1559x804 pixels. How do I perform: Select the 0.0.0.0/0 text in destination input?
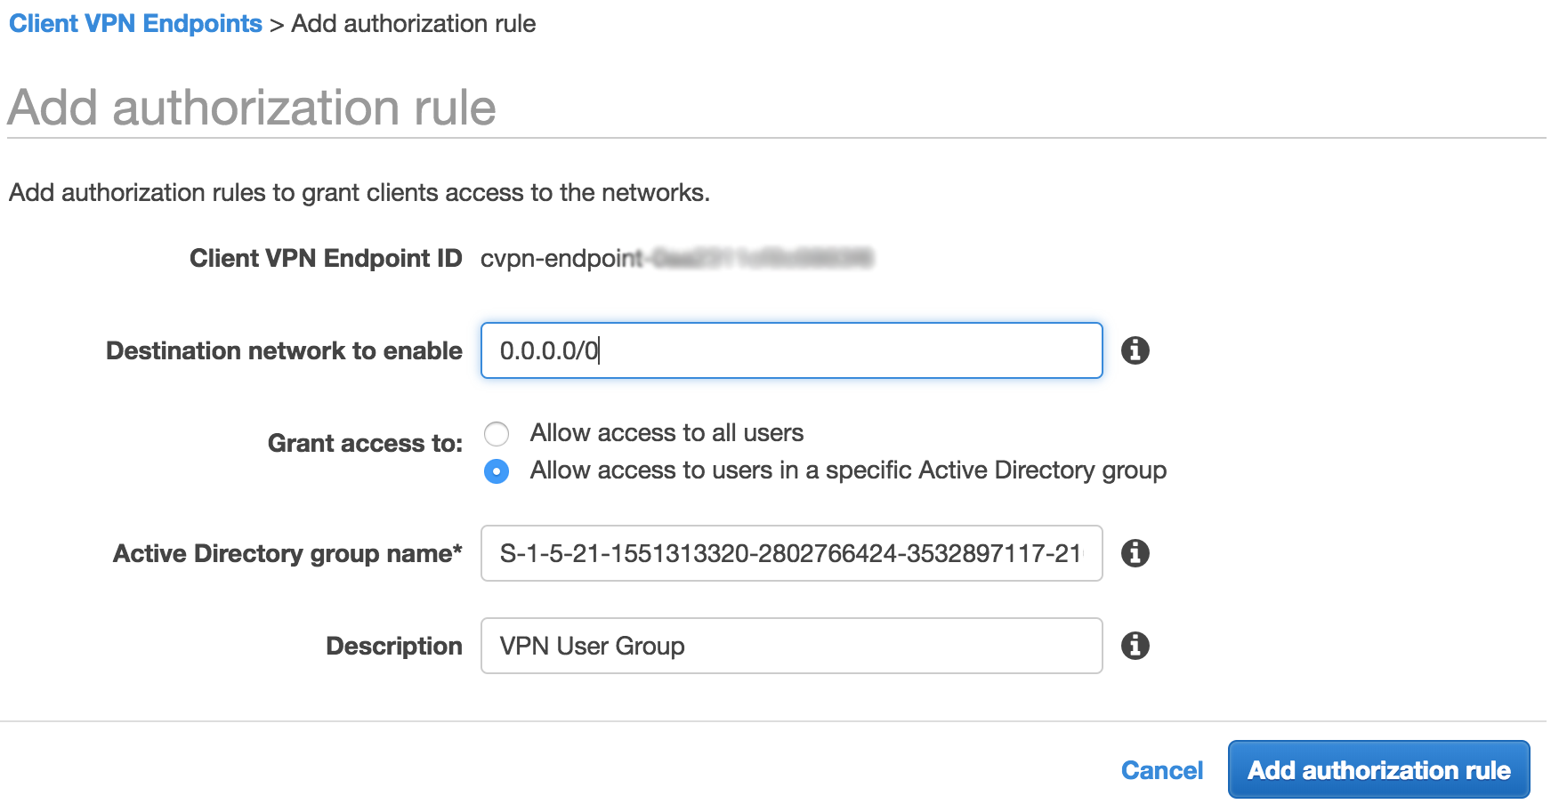(548, 350)
